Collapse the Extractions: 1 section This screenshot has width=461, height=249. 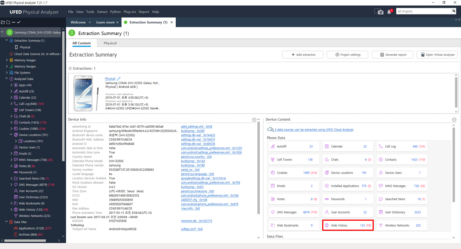(70, 68)
